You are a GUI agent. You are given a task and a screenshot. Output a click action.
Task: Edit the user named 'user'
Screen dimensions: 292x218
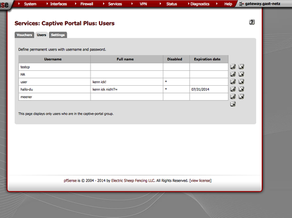[233, 82]
